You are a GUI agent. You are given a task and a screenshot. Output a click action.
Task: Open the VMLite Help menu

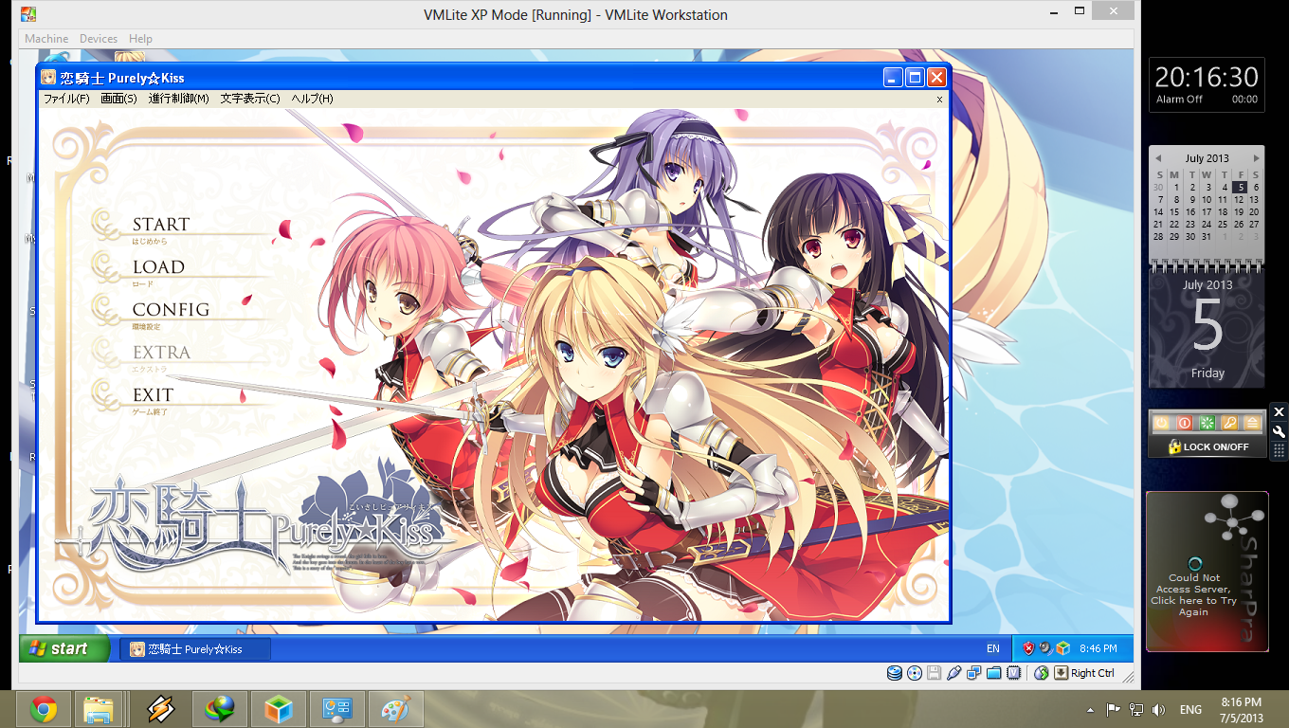(x=140, y=39)
